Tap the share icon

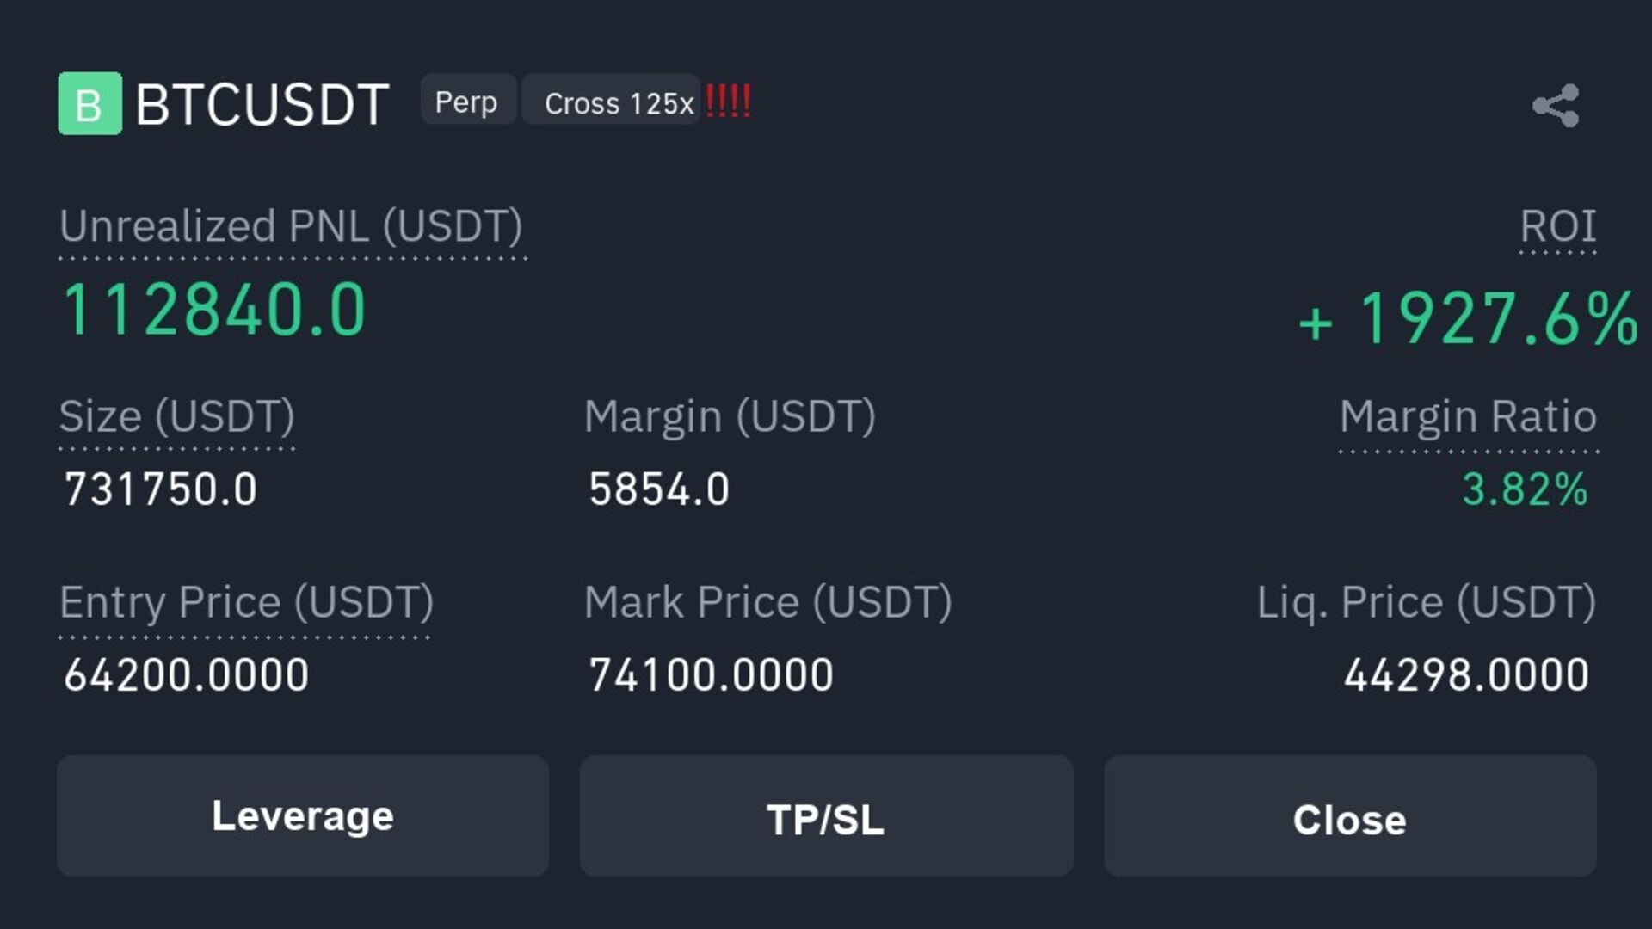click(x=1556, y=105)
